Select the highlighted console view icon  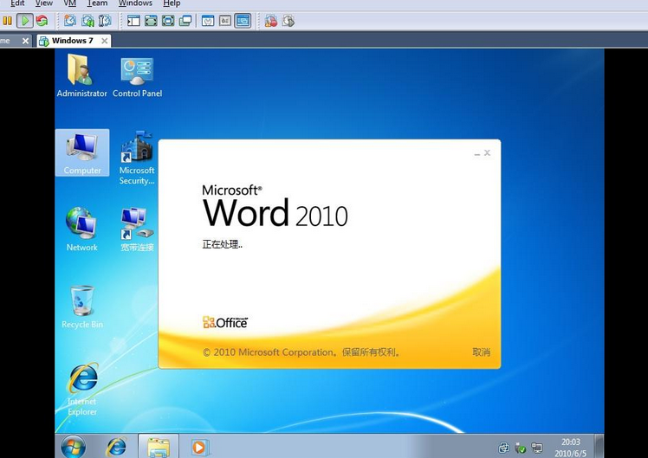[243, 21]
